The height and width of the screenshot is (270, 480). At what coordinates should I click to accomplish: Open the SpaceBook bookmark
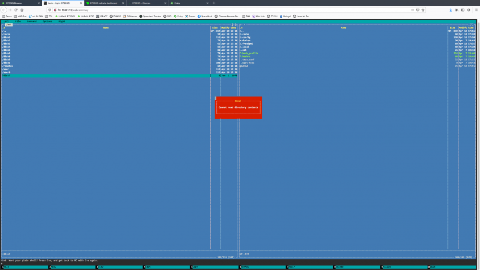click(x=205, y=16)
